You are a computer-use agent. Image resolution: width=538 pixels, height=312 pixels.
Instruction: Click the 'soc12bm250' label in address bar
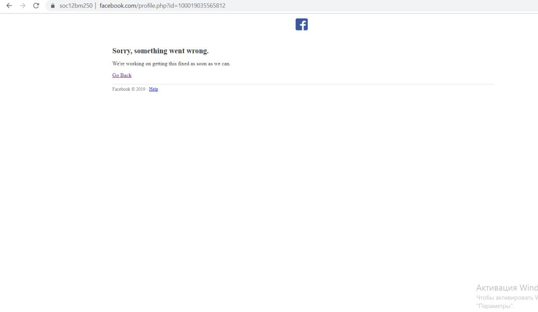point(76,6)
